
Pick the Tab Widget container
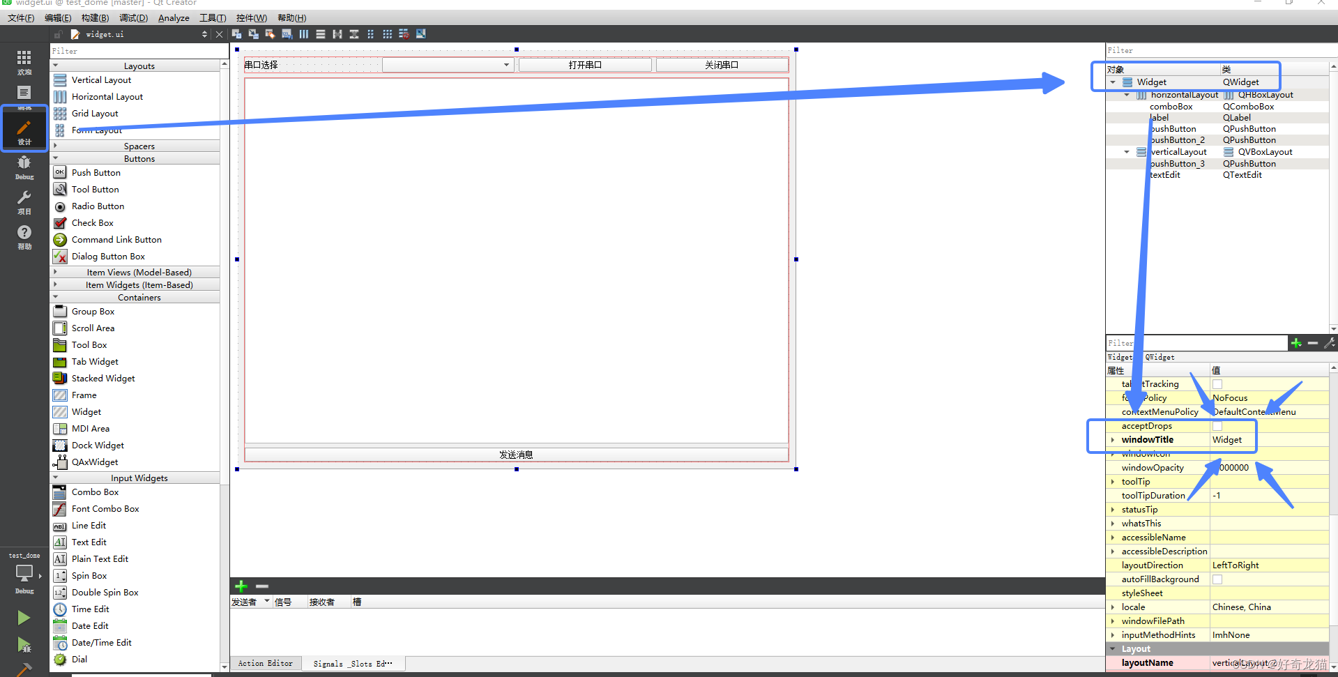(95, 362)
